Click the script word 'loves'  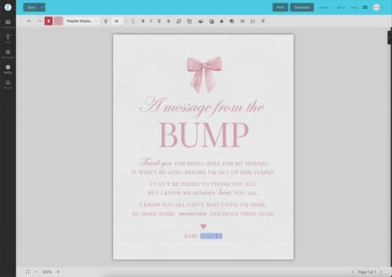tap(224, 193)
